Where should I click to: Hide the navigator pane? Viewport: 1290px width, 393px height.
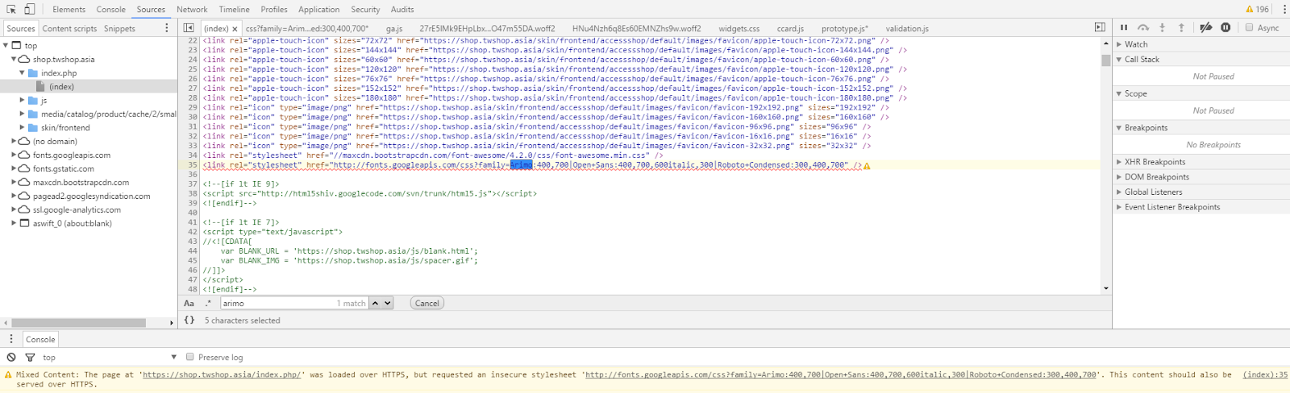[189, 28]
